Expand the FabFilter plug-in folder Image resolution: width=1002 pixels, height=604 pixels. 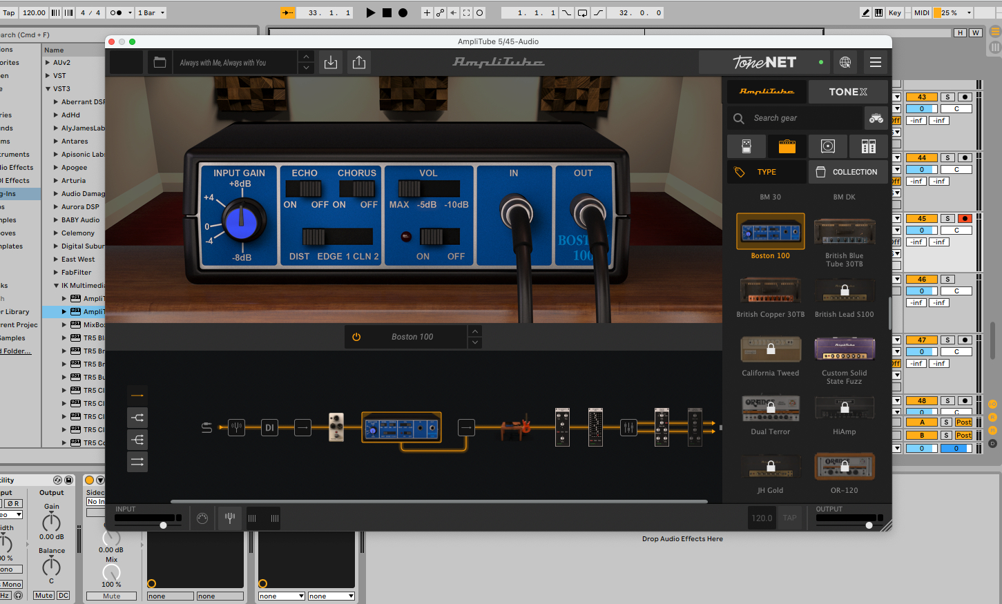point(56,272)
